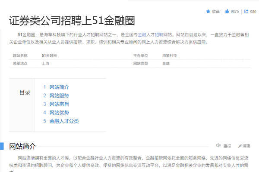Click the pencil edit icon
Screen dimensions: 259x172
240,146
